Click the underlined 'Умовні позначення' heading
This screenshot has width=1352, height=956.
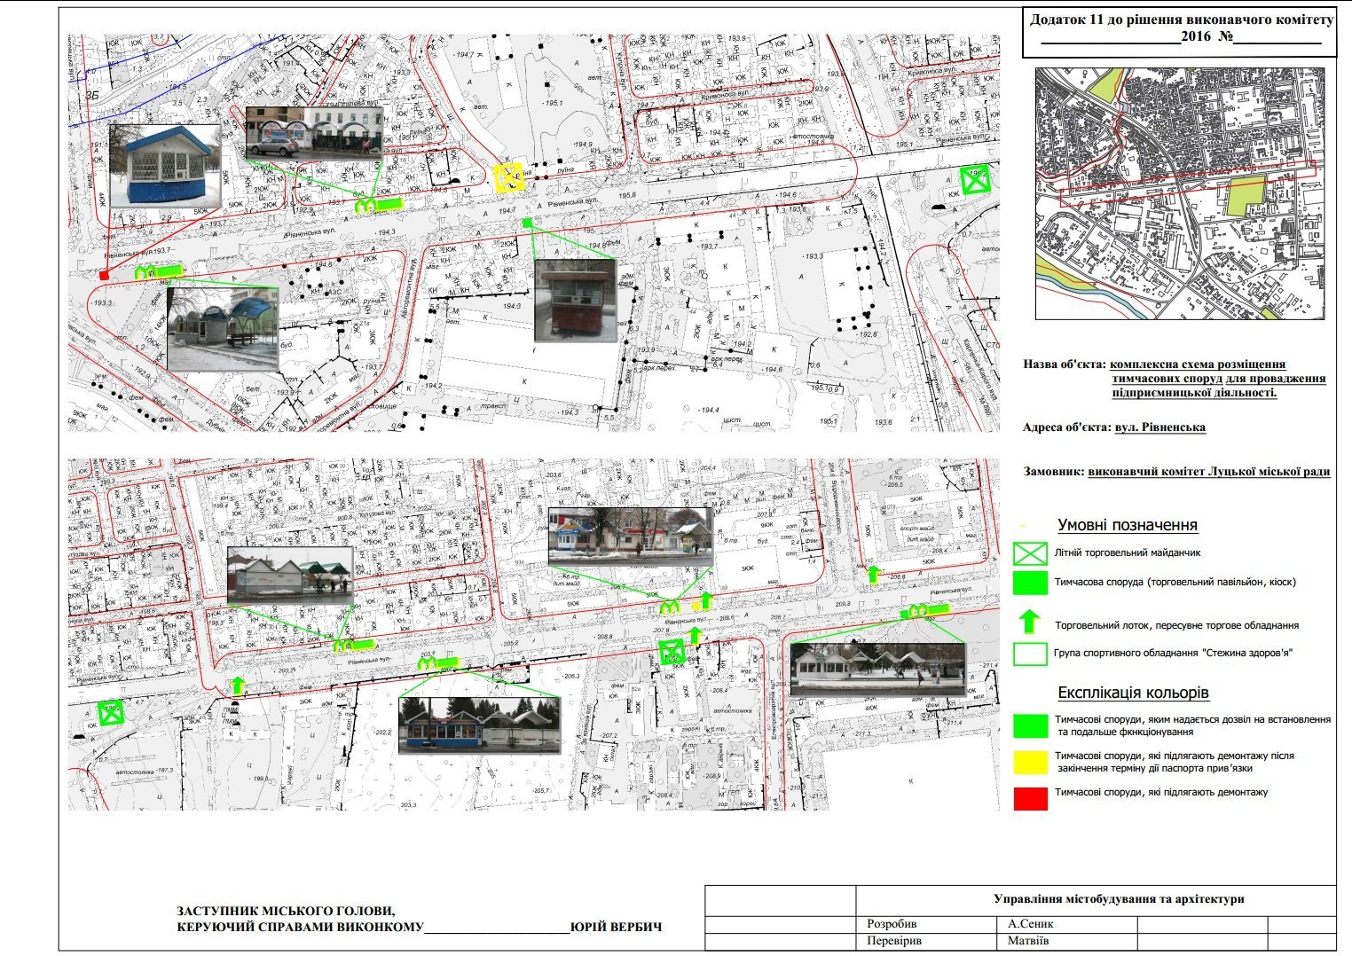point(1127,525)
